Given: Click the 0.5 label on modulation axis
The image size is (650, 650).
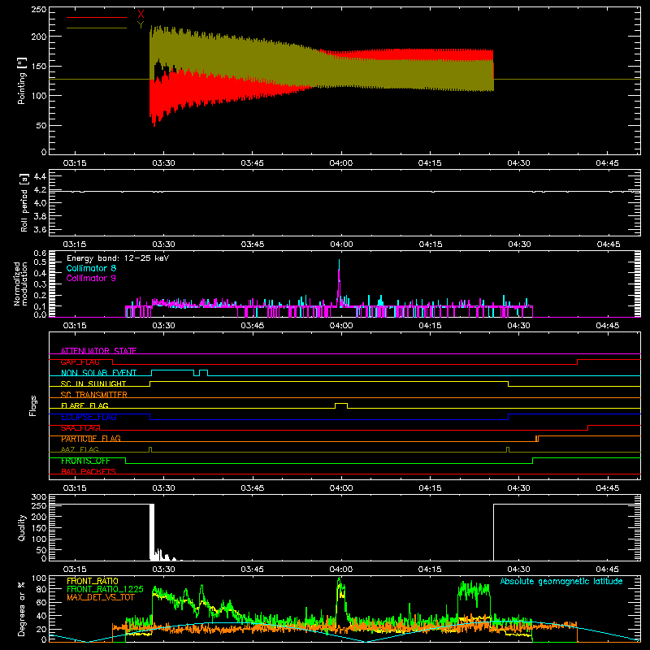Looking at the screenshot, I should pos(40,262).
